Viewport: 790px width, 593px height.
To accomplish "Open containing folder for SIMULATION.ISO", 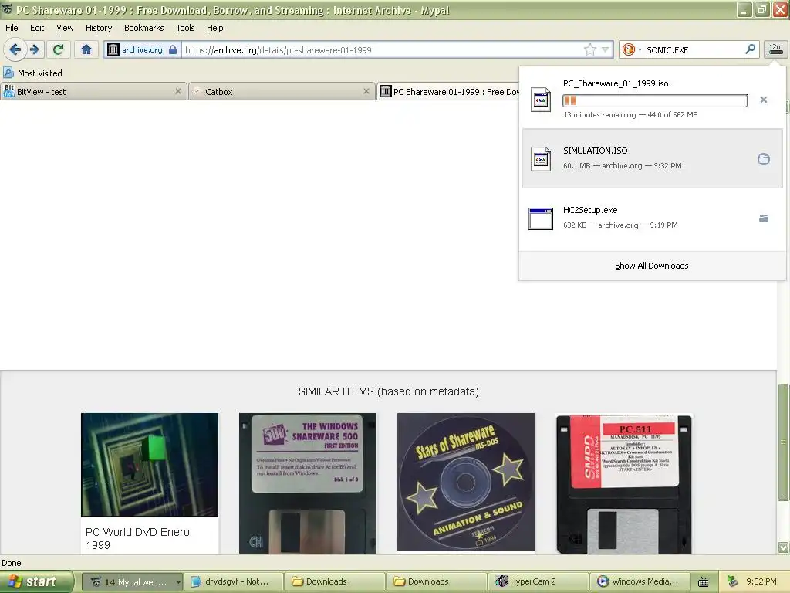I will pyautogui.click(x=763, y=159).
